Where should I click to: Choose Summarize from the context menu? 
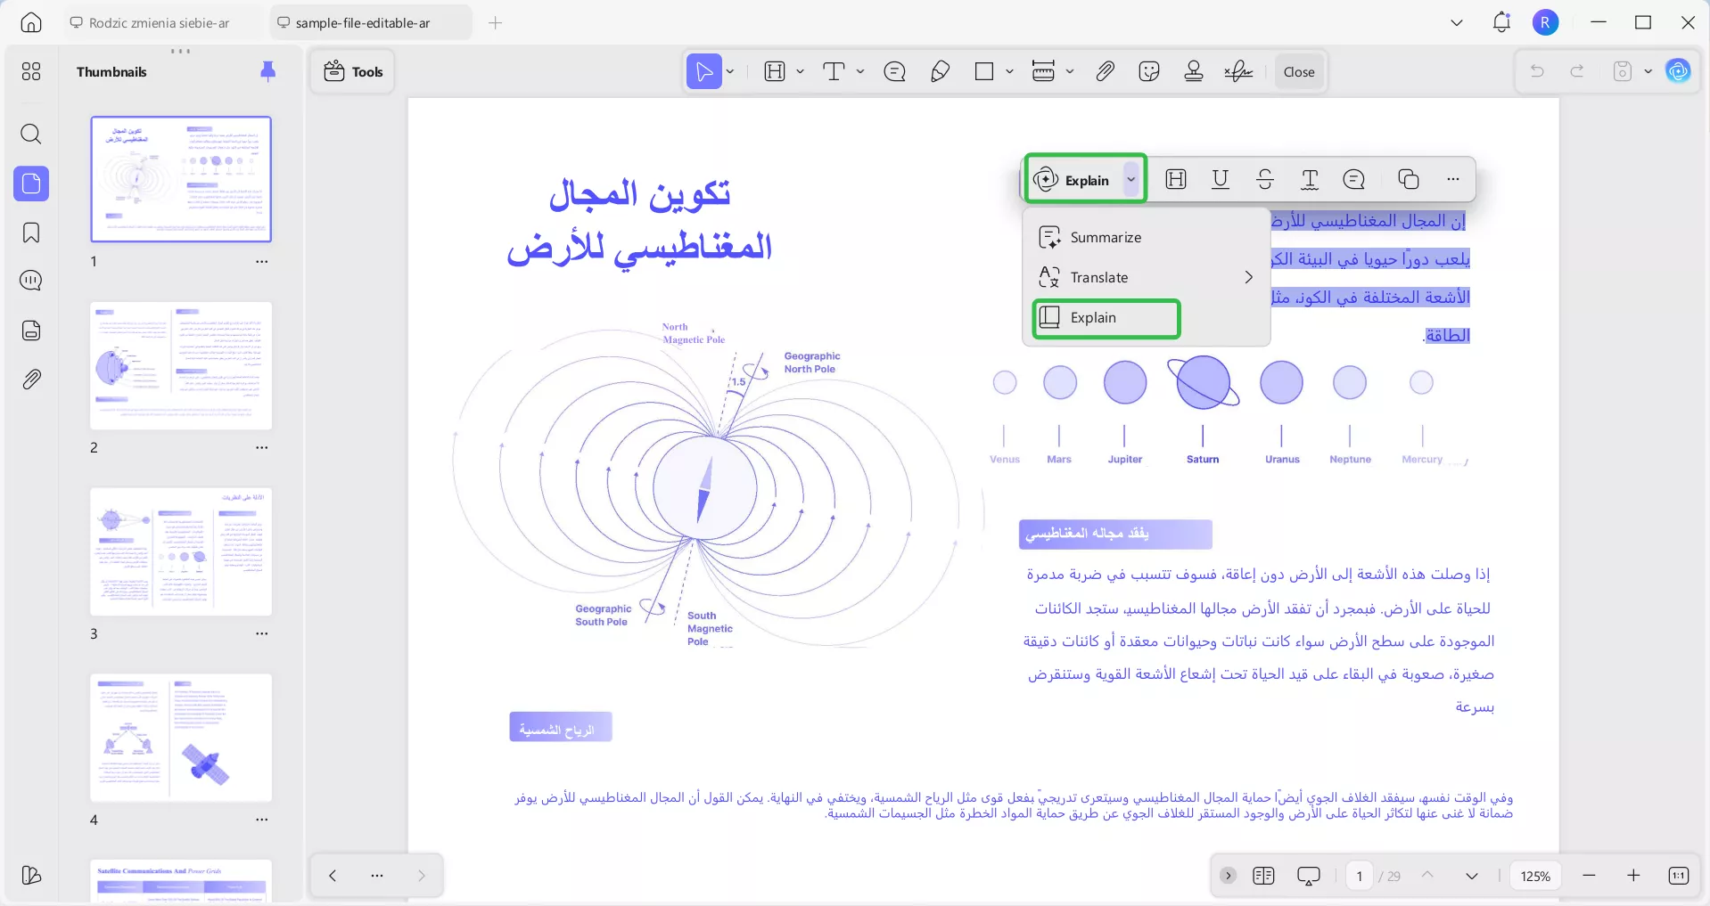[x=1105, y=237]
